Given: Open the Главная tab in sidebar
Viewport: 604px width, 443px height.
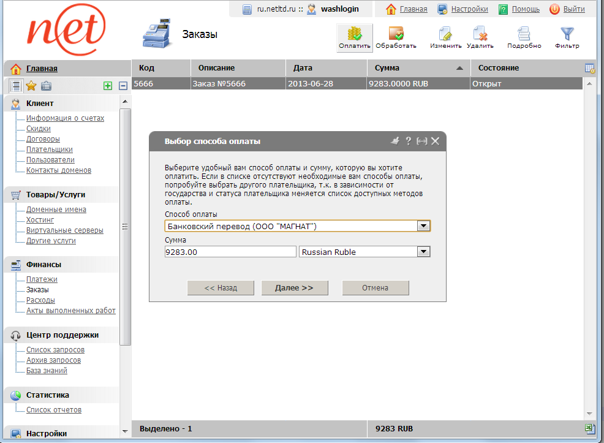Looking at the screenshot, I should pyautogui.click(x=42, y=69).
